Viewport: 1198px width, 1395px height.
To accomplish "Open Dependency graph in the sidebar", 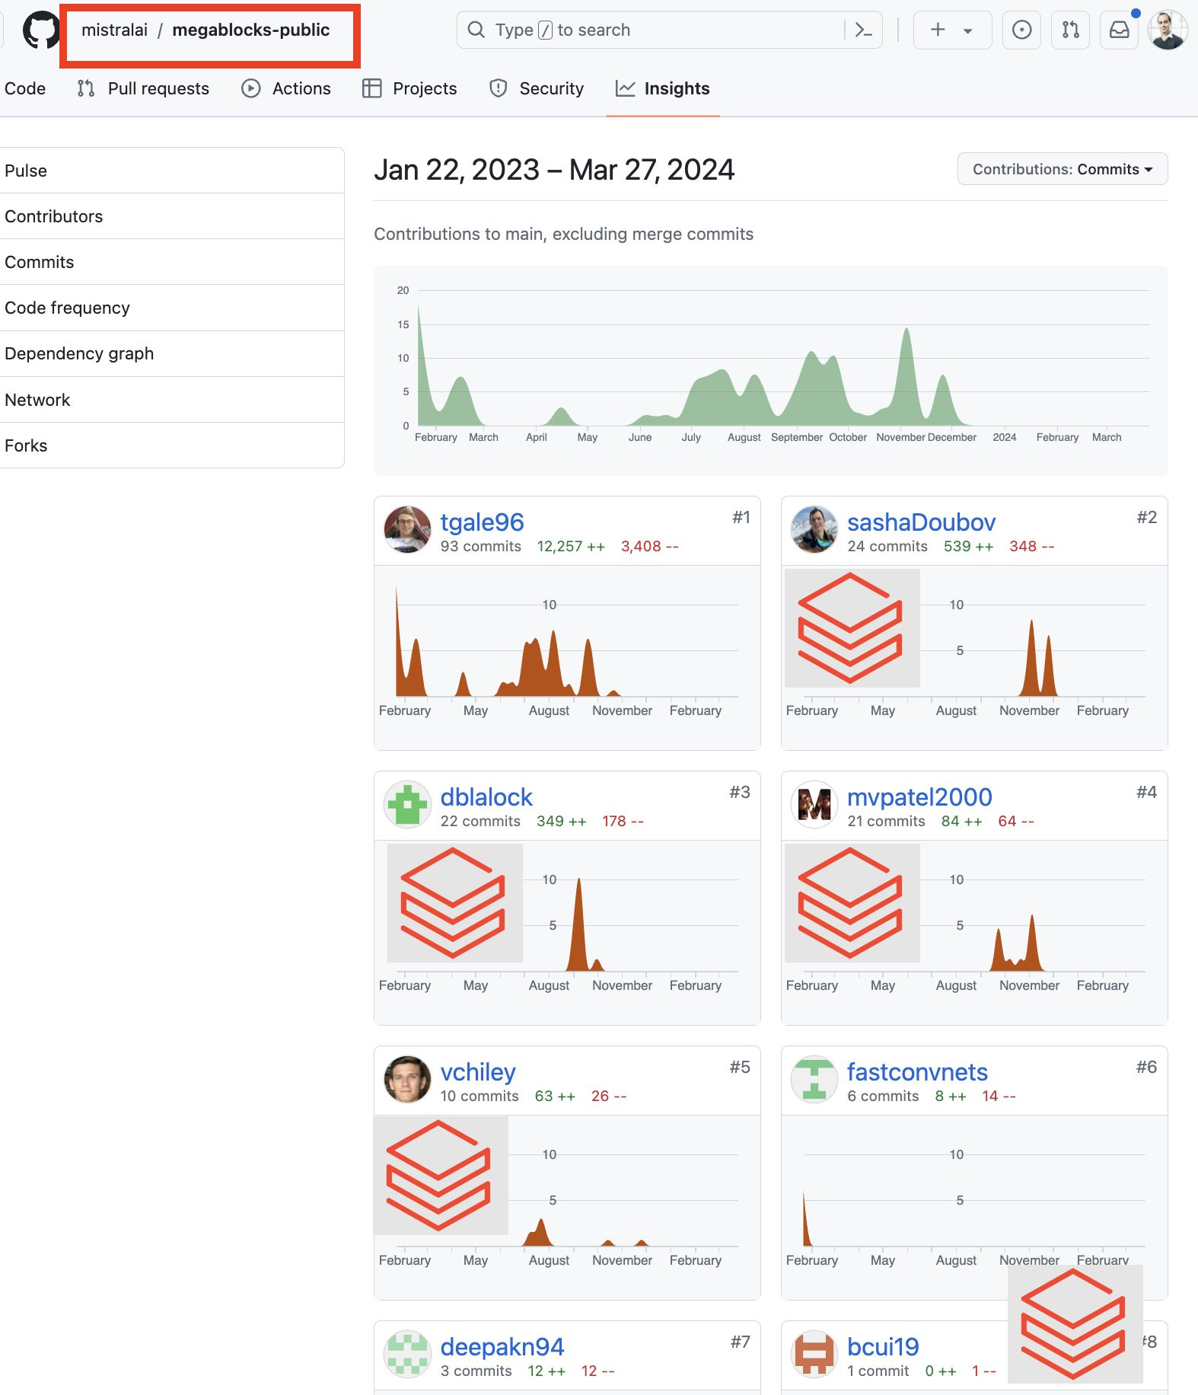I will (172, 353).
